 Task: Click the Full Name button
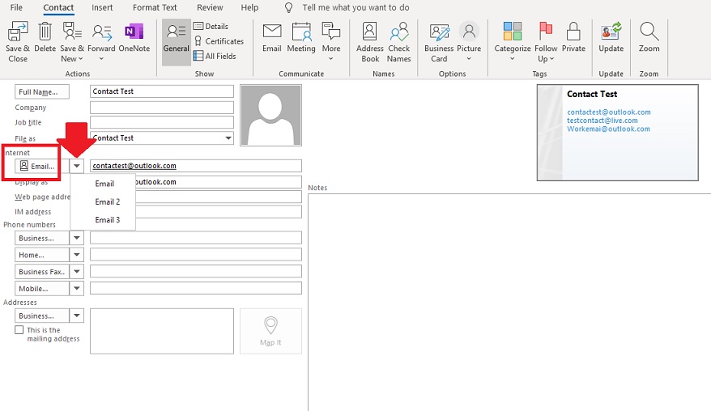[42, 91]
